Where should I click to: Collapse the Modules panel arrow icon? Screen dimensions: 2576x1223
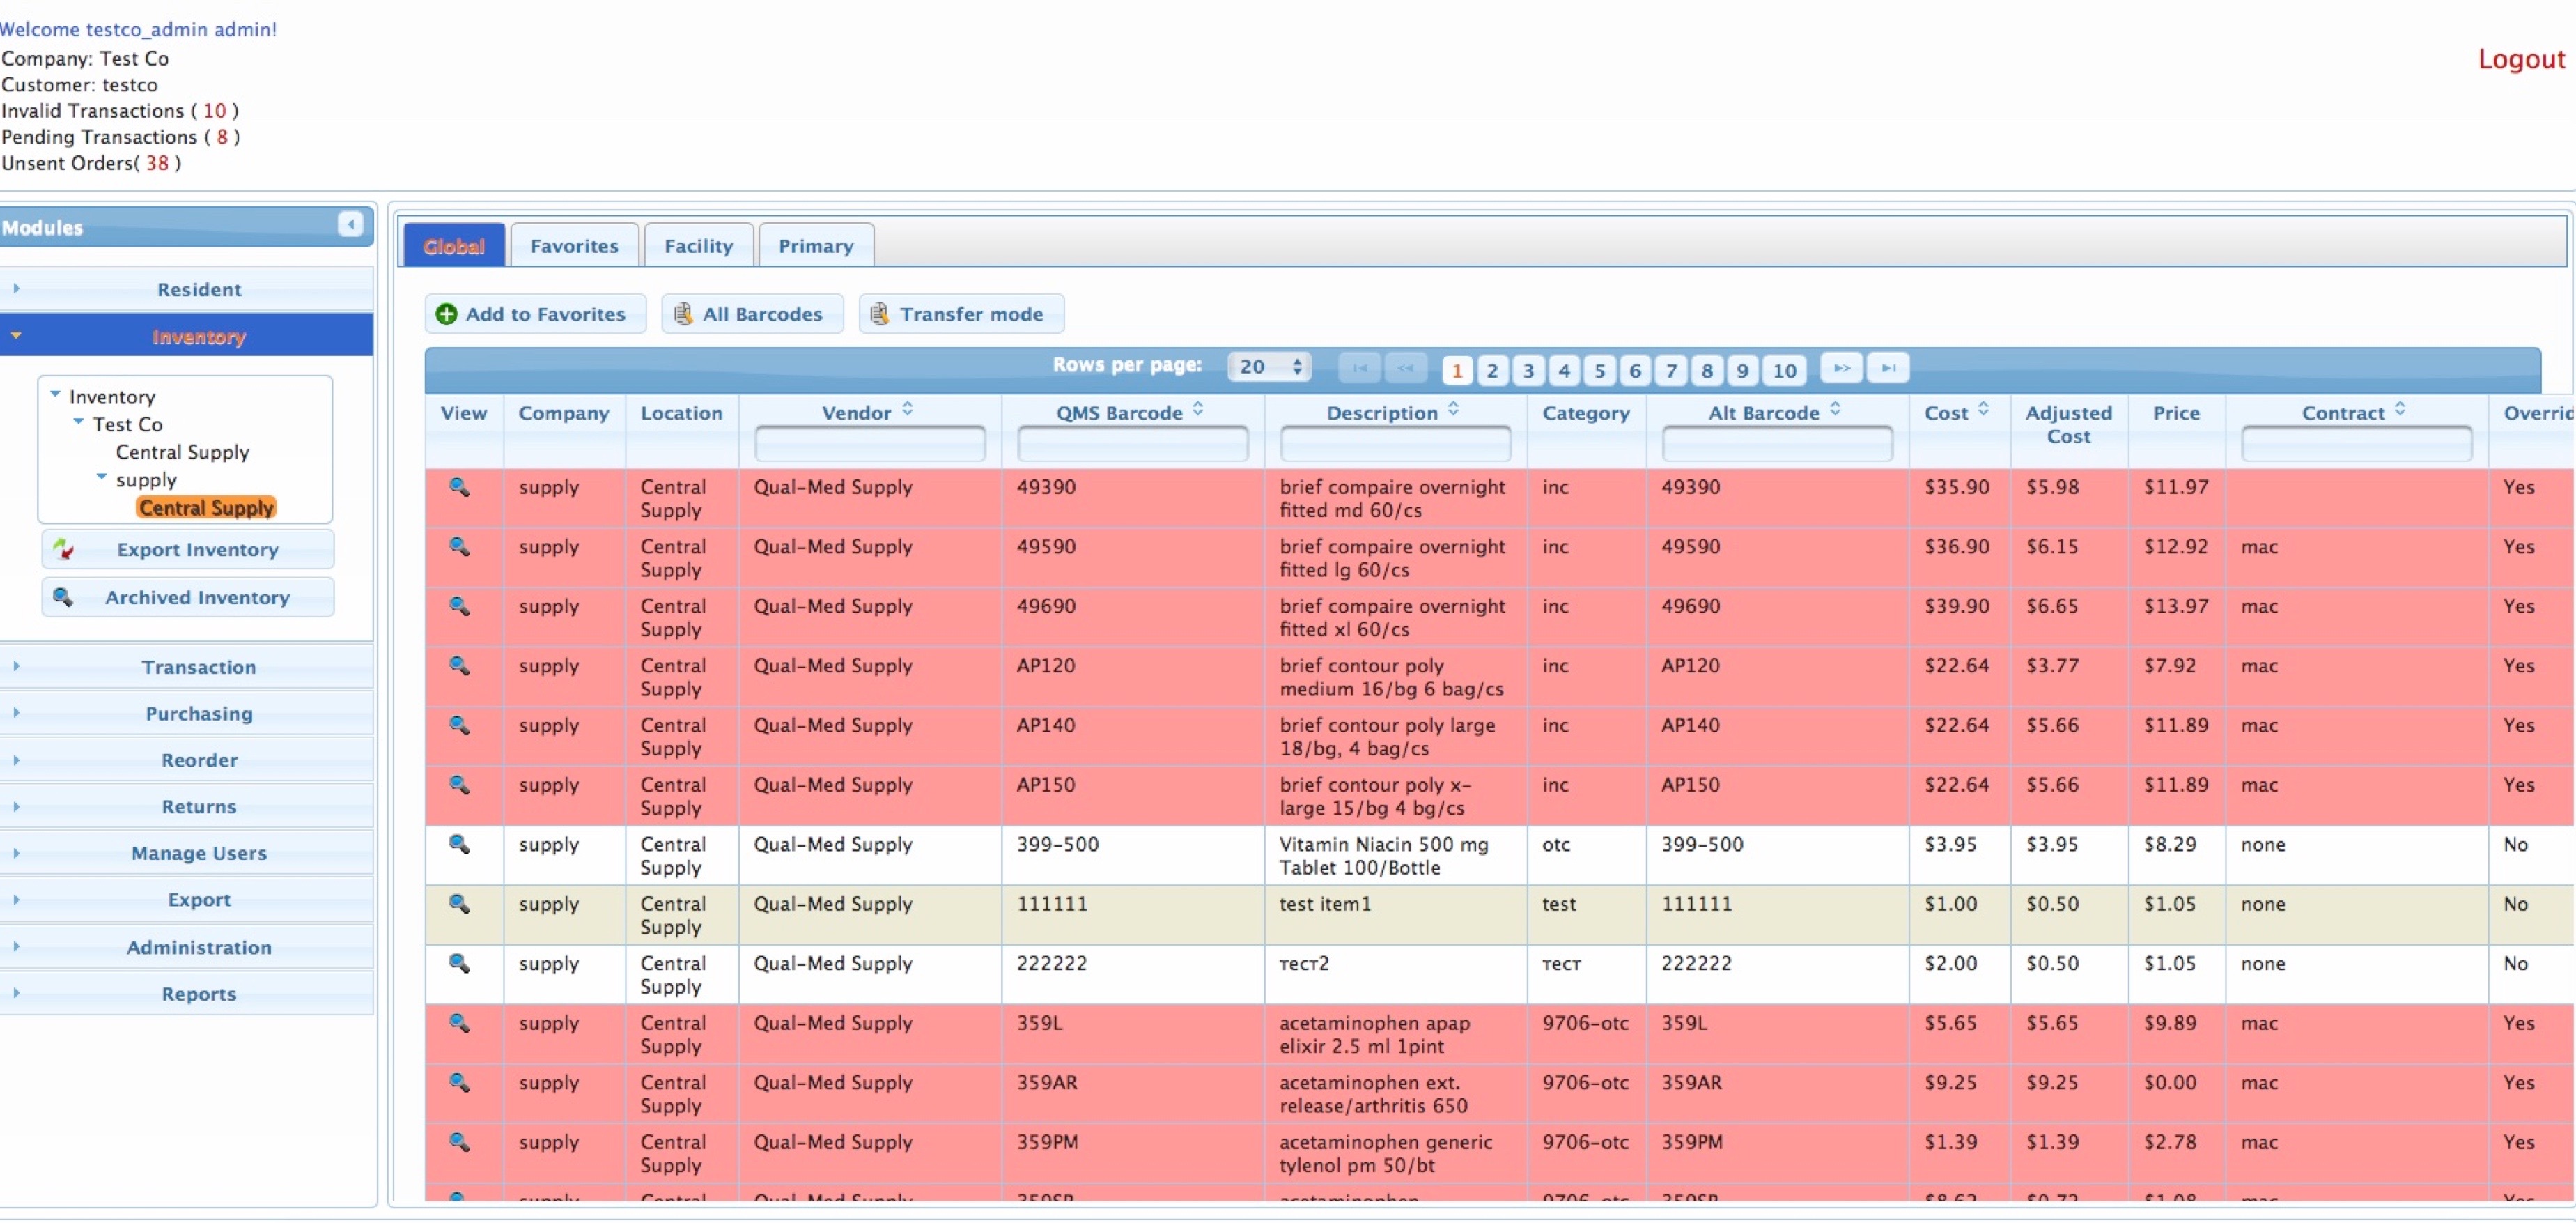point(350,224)
